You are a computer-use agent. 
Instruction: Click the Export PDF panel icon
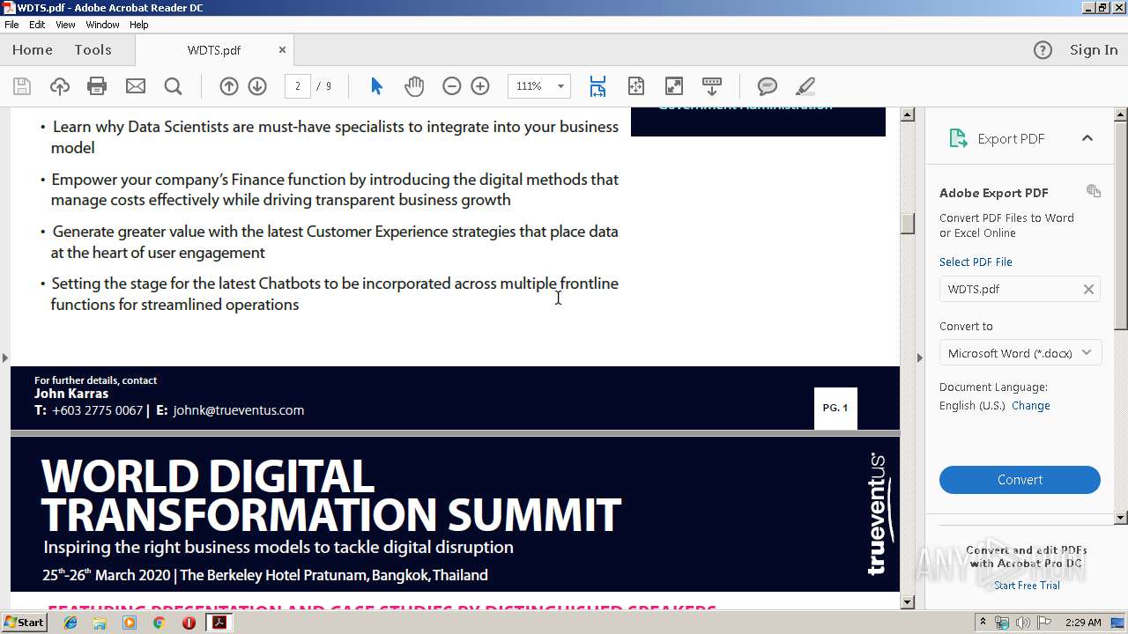click(x=958, y=138)
